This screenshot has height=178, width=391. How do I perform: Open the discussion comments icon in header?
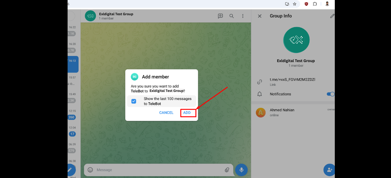tap(220, 16)
